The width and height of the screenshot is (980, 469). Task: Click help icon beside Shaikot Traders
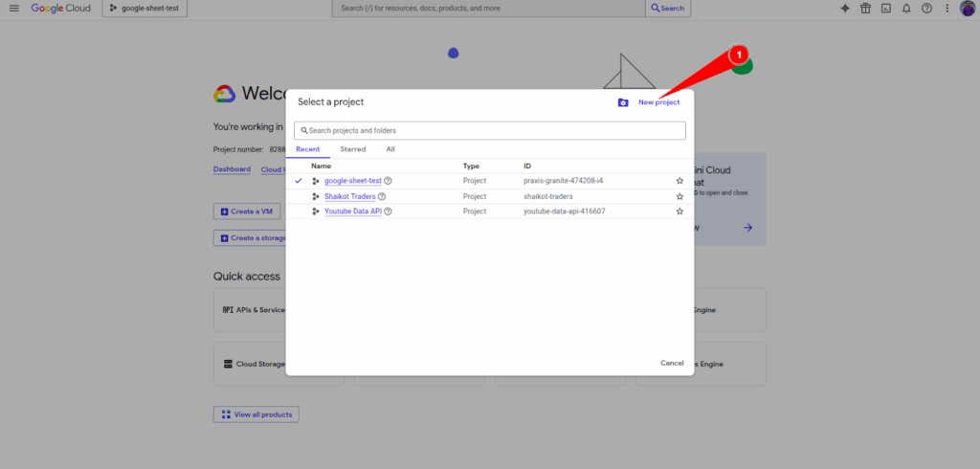click(382, 196)
